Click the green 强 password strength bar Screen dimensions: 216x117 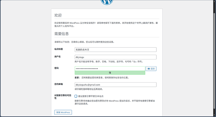(110, 73)
